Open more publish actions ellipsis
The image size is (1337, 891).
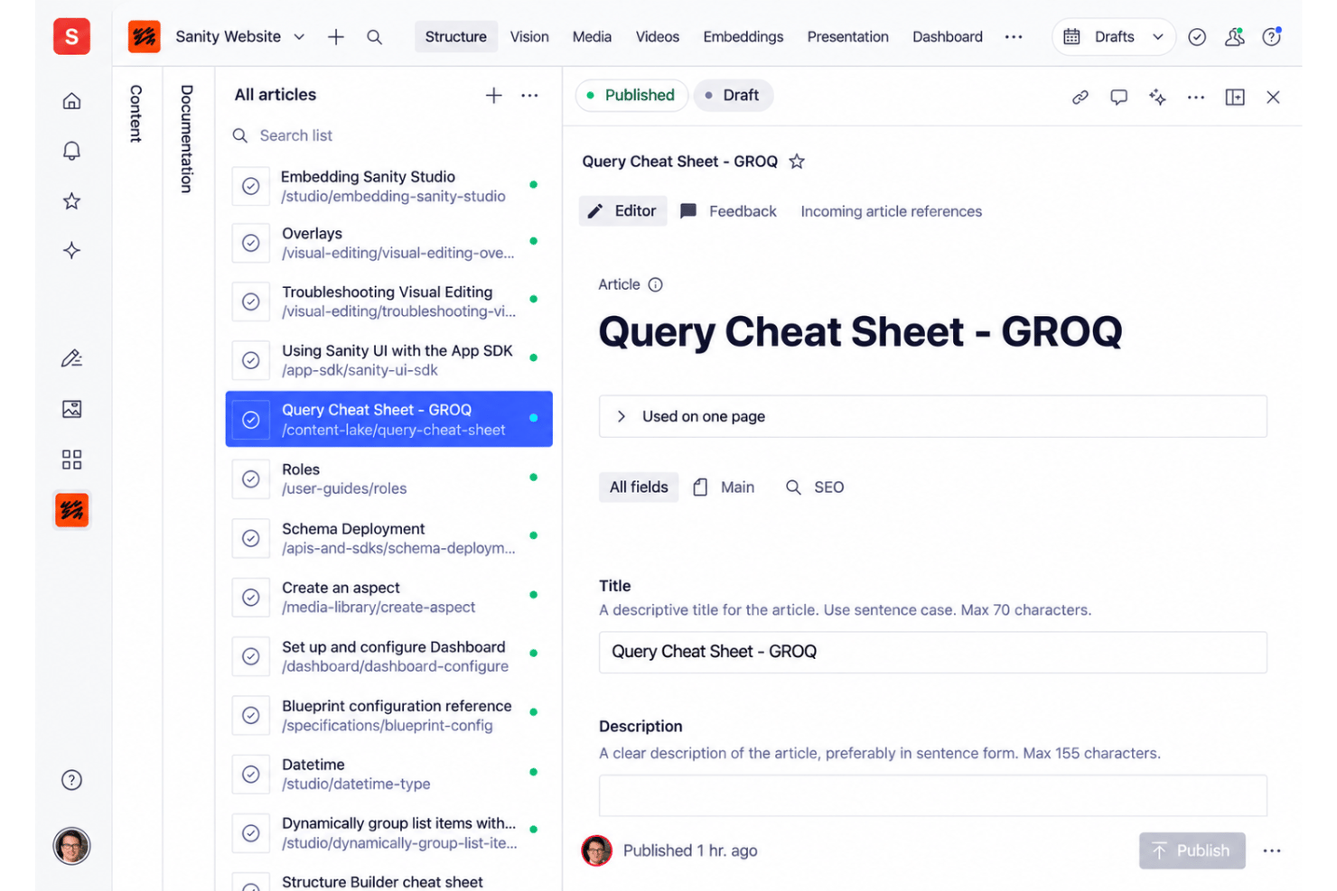coord(1272,850)
